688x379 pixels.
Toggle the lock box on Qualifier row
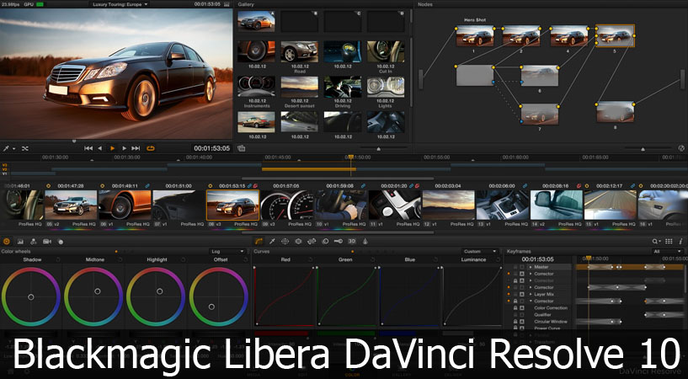[x=515, y=315]
